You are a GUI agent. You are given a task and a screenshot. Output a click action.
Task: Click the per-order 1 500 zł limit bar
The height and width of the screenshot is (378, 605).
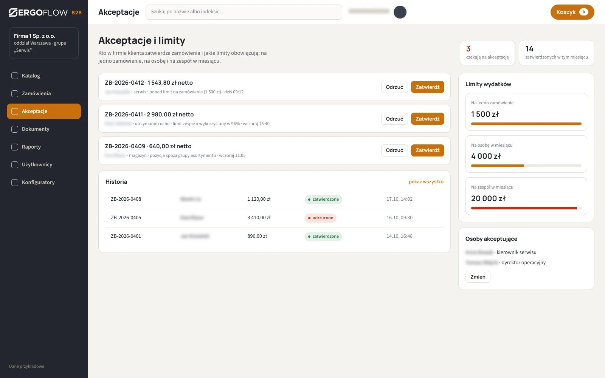tap(526, 124)
